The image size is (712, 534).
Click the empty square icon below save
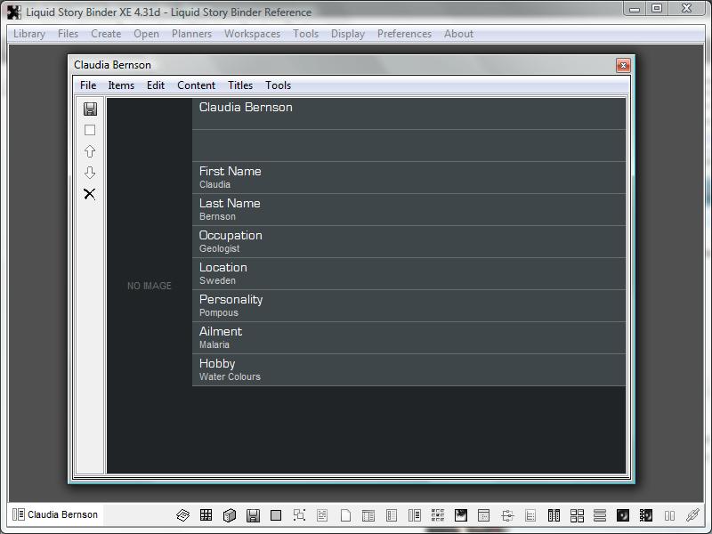90,130
